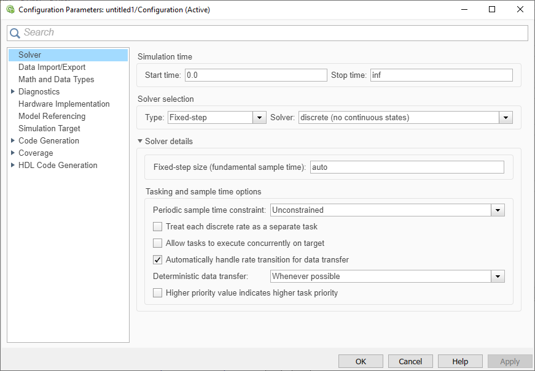
Task: Expand the Diagnostics tree node
Action: tap(12, 92)
